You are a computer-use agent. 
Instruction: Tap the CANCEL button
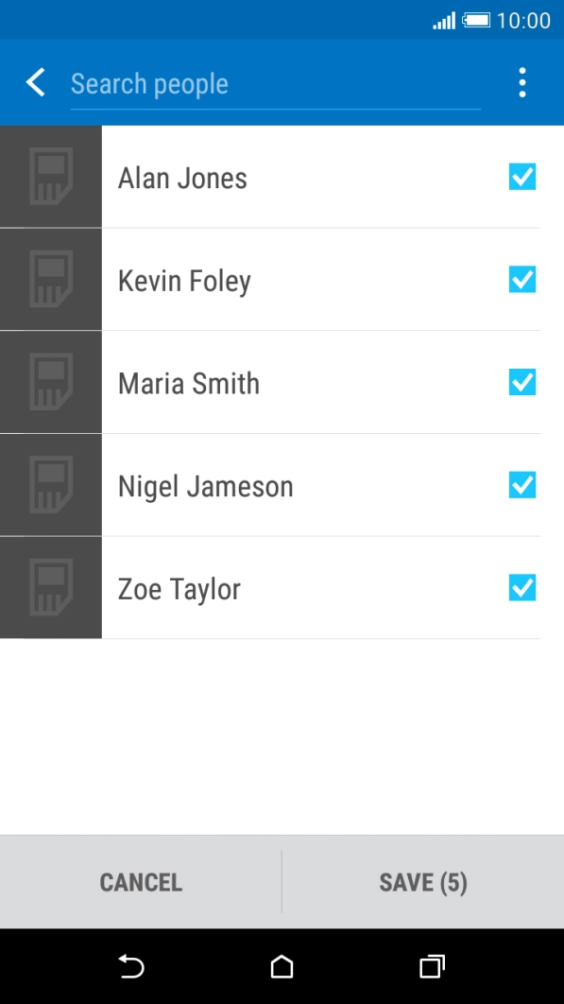[x=141, y=882]
